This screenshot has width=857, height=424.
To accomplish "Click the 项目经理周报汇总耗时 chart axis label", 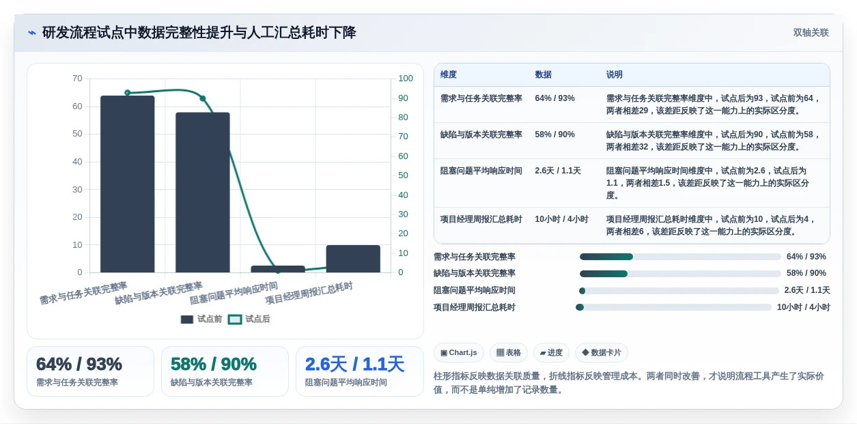I will coord(309,293).
